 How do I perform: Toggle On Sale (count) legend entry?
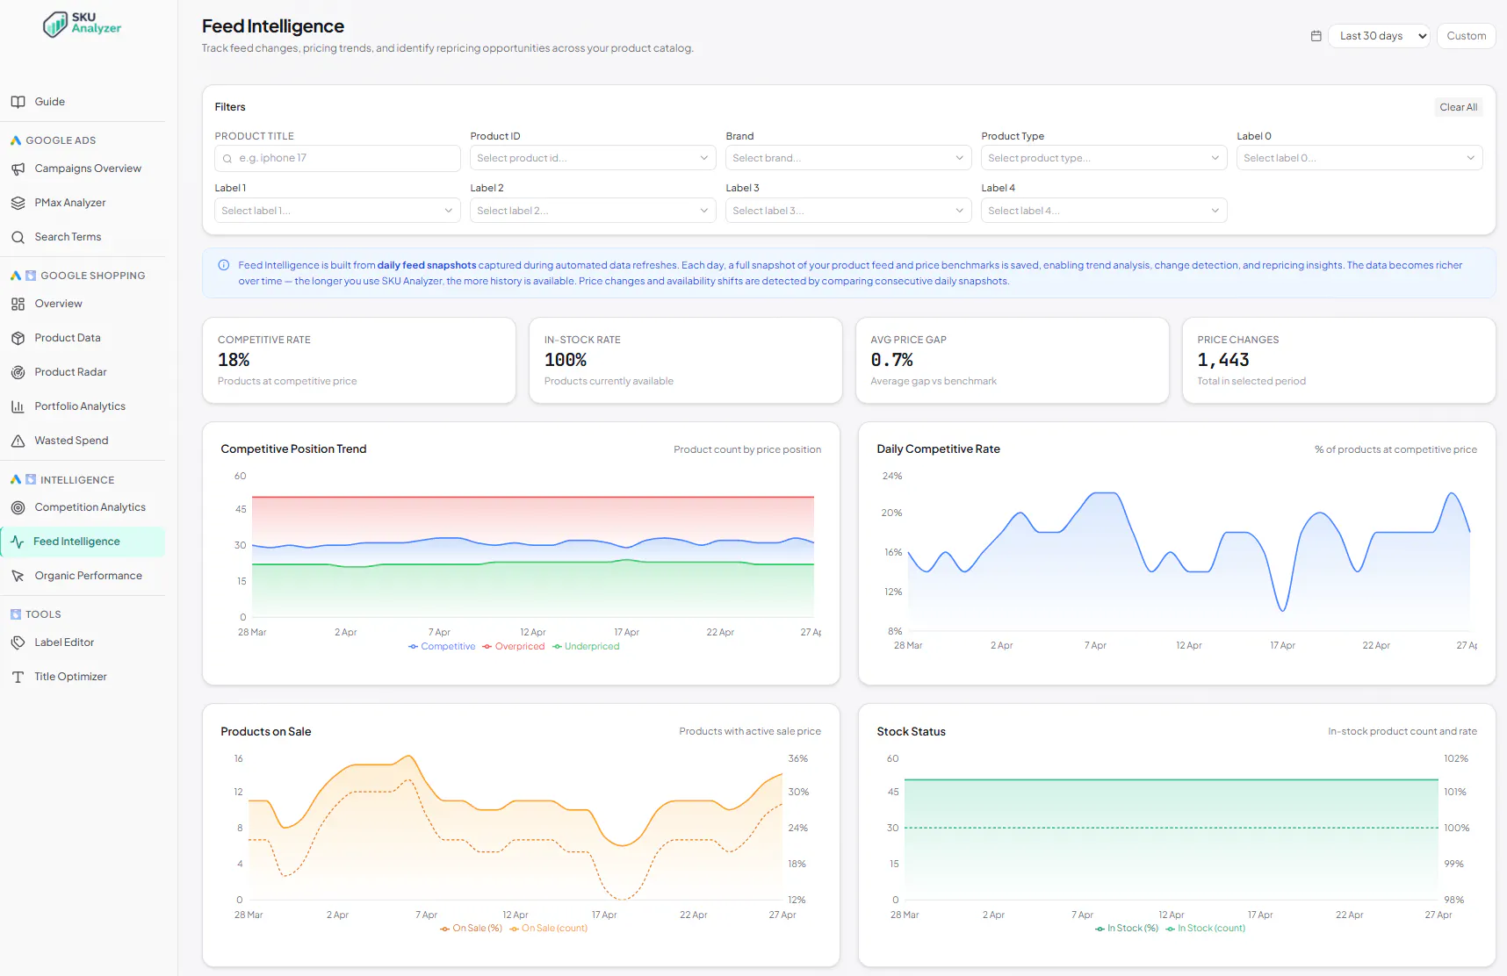pos(548,928)
